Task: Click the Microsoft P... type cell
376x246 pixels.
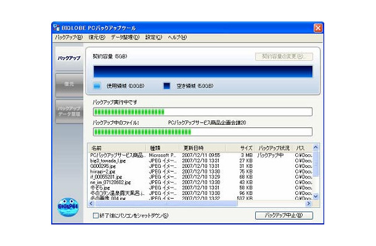Action: click(x=163, y=156)
